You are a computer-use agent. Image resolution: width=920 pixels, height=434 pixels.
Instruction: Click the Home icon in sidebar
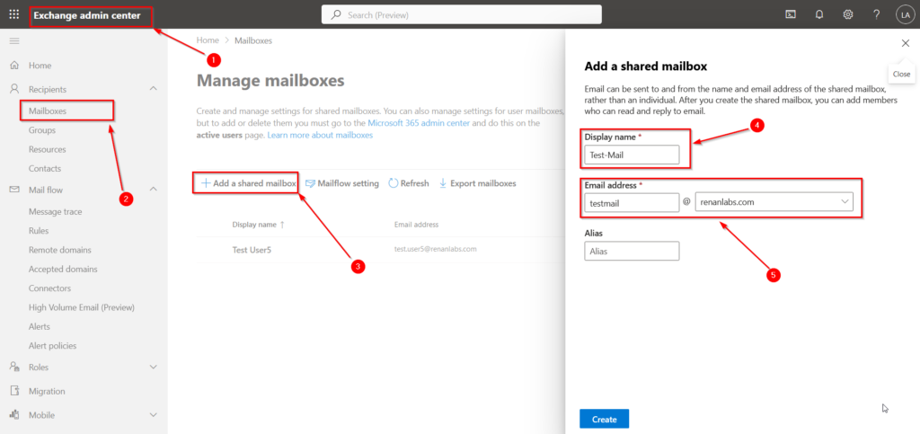tap(14, 65)
